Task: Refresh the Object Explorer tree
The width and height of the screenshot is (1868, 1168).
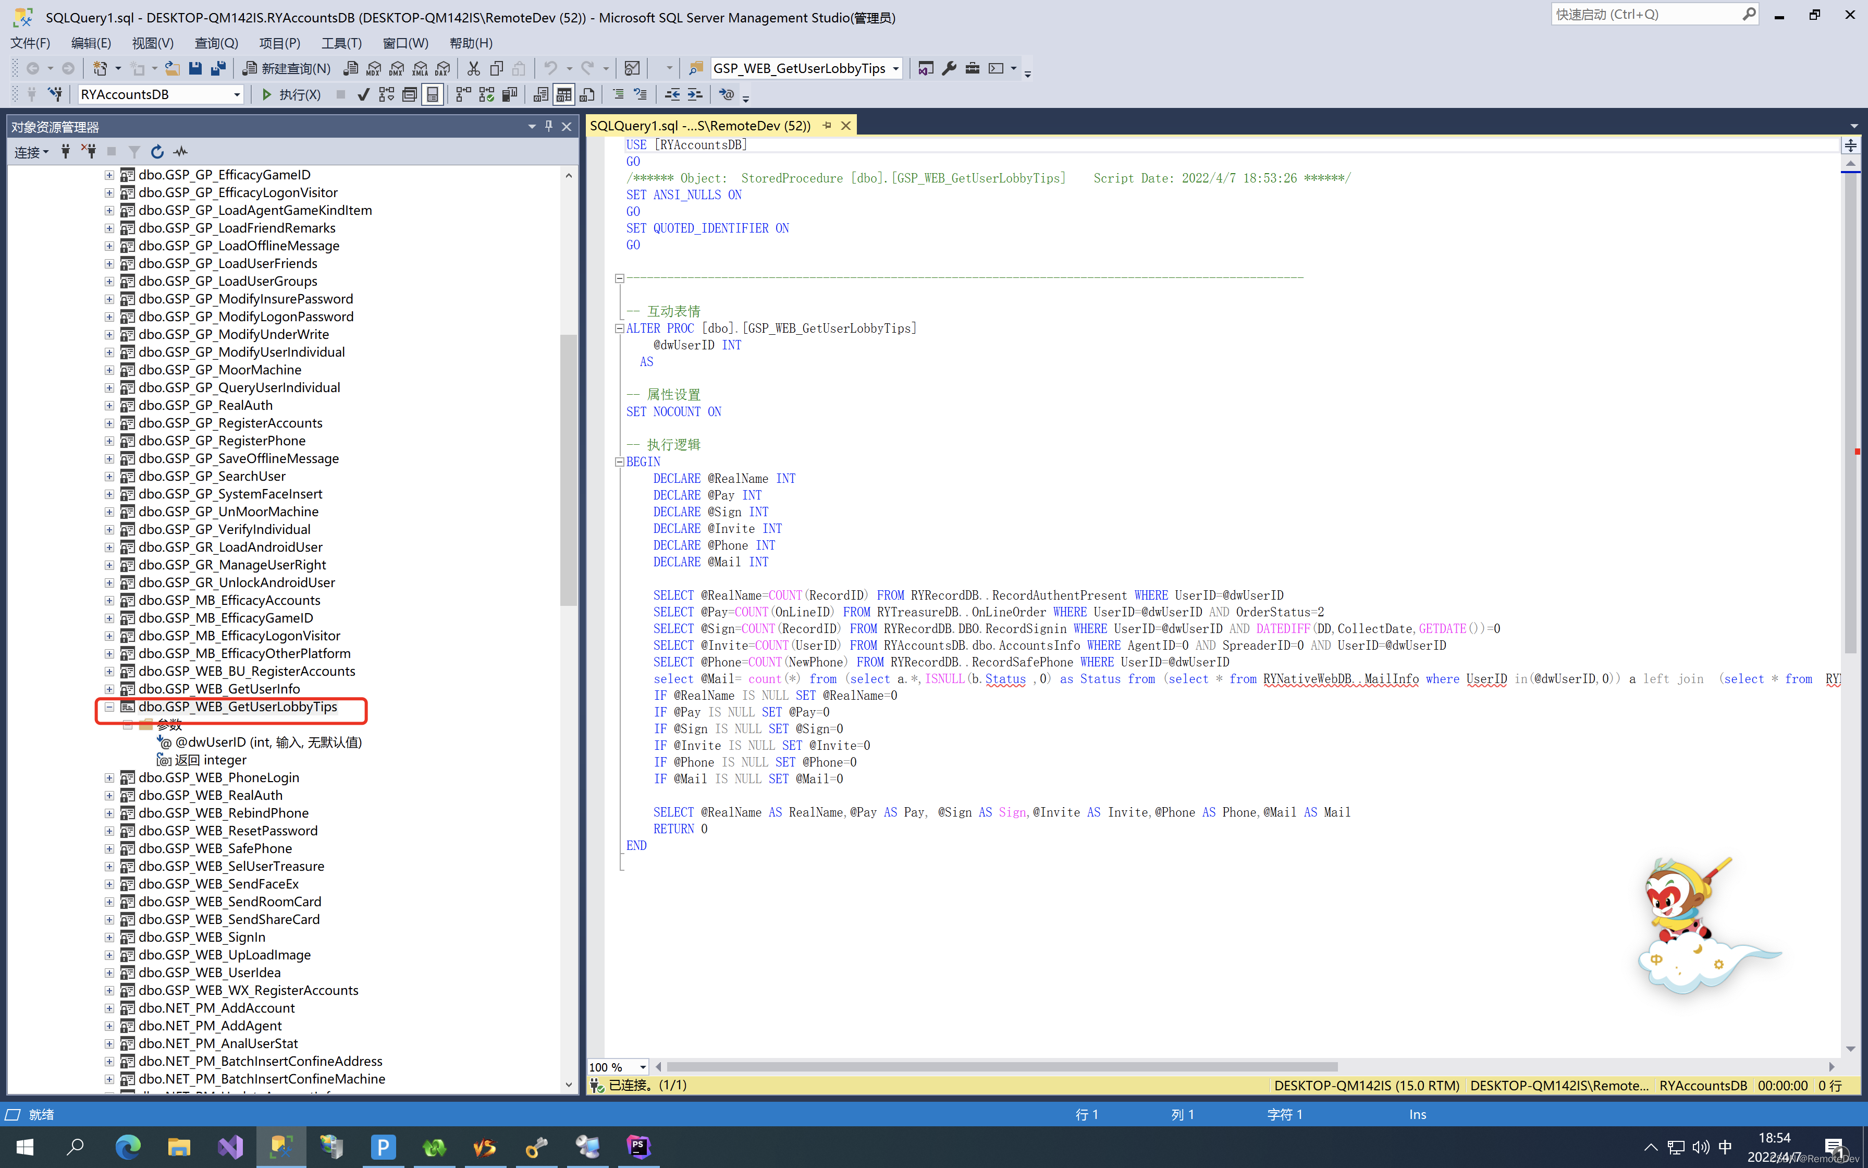Action: (x=157, y=152)
